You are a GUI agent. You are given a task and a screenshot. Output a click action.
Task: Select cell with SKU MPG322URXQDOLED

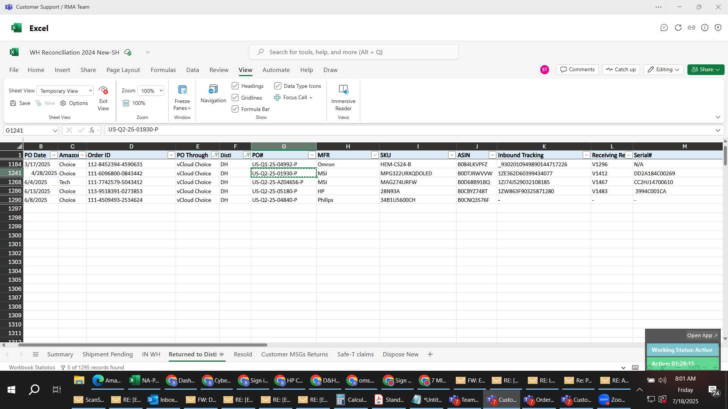(417, 173)
